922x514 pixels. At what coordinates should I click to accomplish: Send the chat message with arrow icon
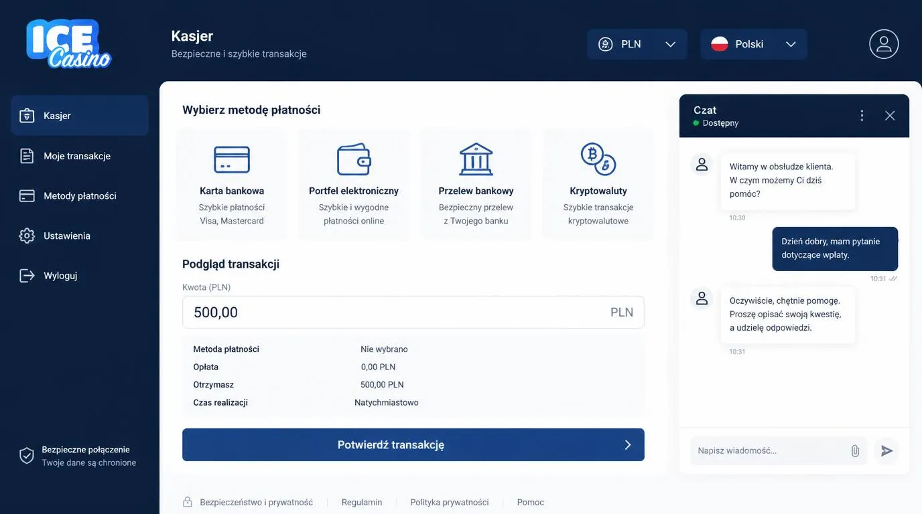887,451
